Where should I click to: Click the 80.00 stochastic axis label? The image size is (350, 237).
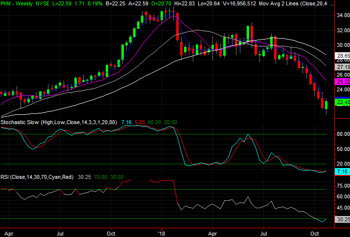tap(343, 134)
